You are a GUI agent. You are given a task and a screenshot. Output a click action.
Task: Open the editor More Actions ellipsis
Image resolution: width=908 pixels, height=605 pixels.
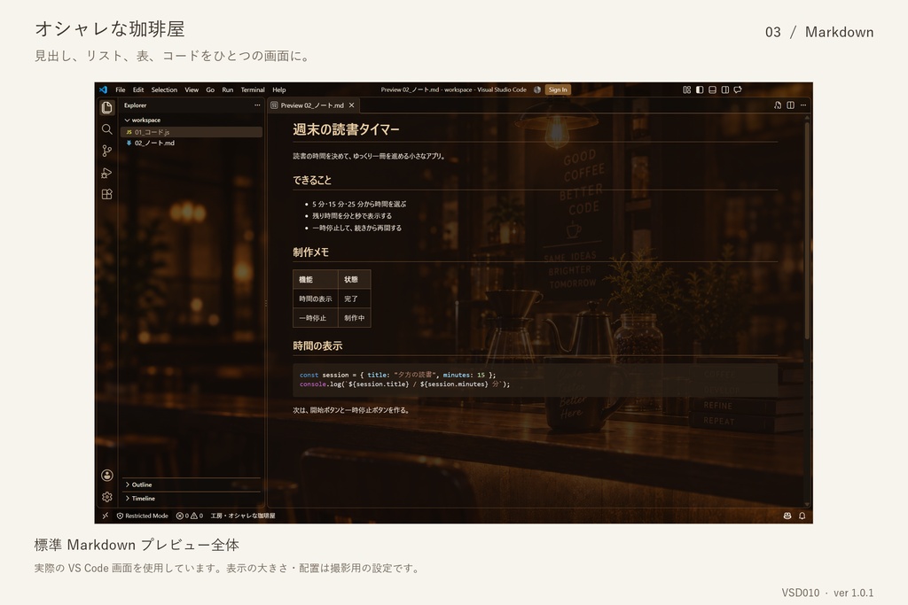tap(803, 105)
